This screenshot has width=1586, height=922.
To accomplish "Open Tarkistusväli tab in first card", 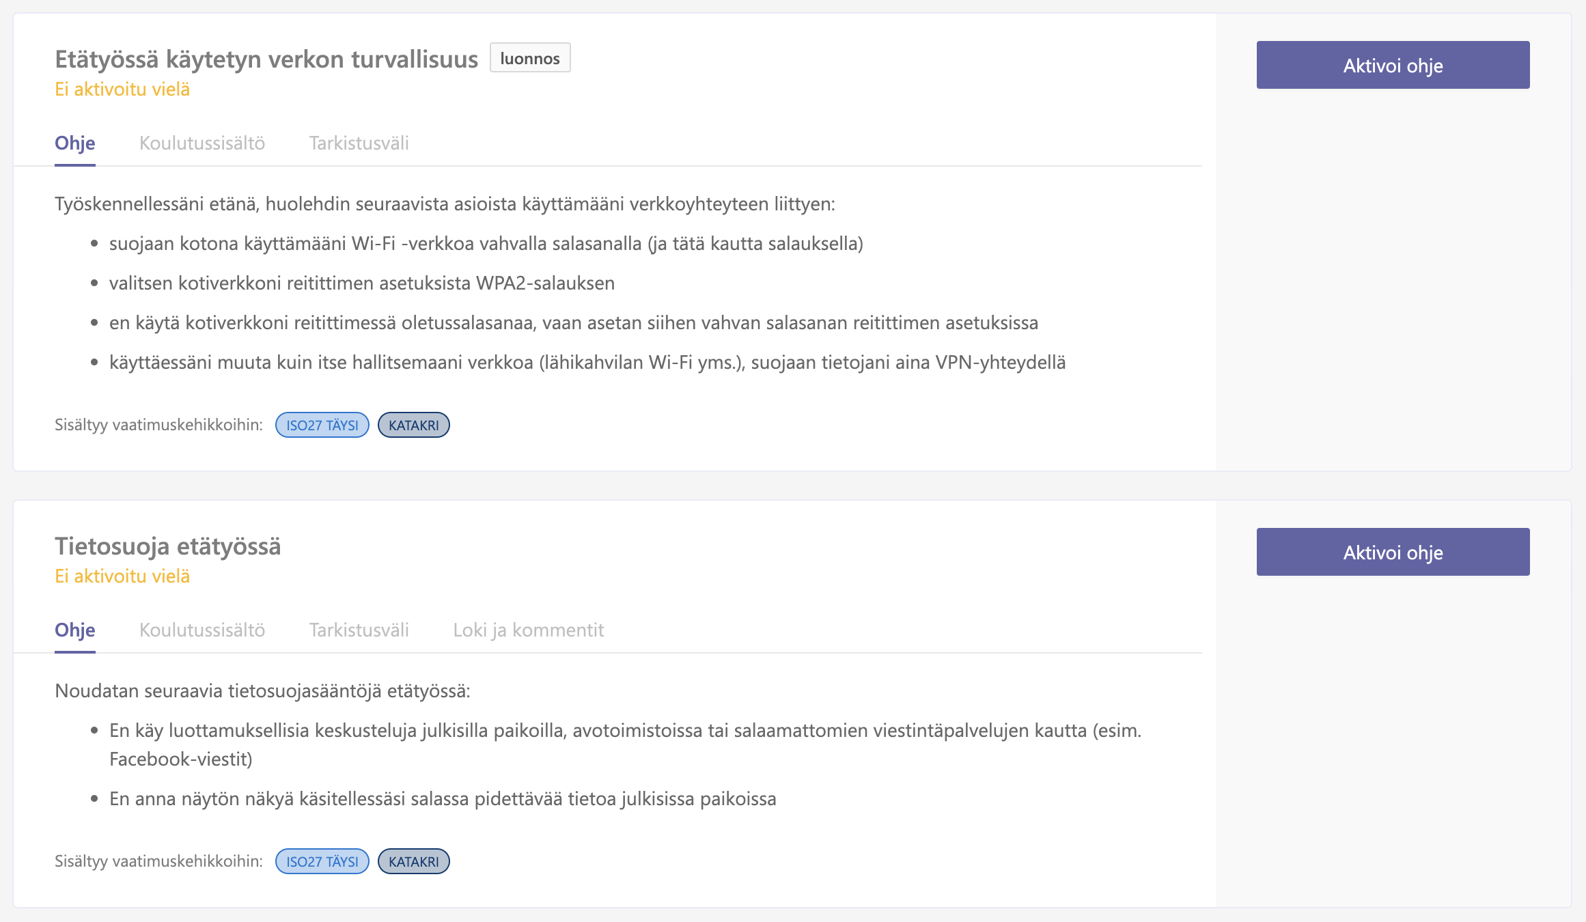I will point(359,143).
